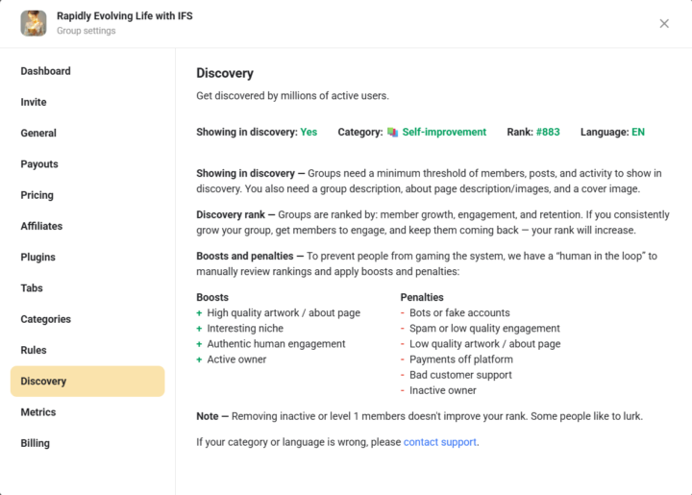Click the Self-improvement category books icon
Viewport: 692px width, 495px height.
click(x=392, y=133)
